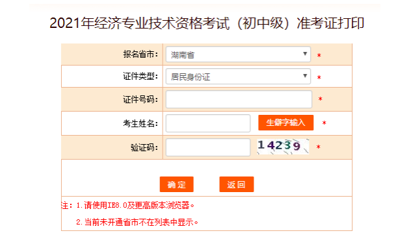Click the 准考证打印 page title

[207, 23]
